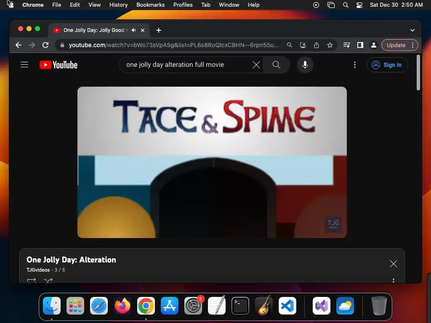Launch Safari from the Dock
The image size is (431, 323).
[99, 306]
